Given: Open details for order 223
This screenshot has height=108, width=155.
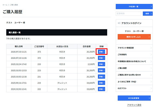Looking at the screenshot, I should (x=101, y=71).
